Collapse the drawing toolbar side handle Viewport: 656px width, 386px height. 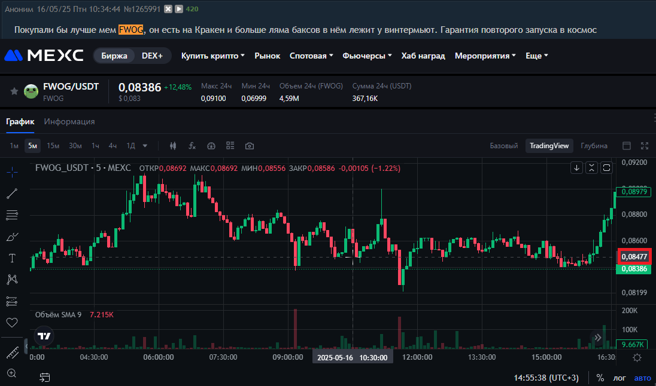(26, 345)
